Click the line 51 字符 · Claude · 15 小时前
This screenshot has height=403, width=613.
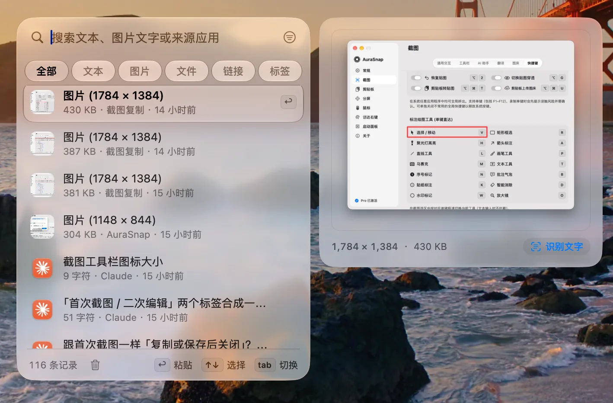click(x=126, y=318)
